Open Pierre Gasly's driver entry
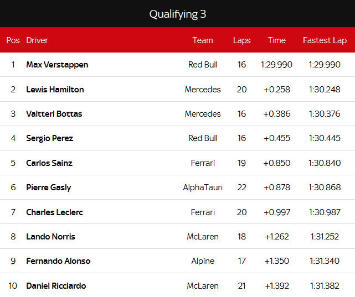Screen dimensions: 355x297 click(x=49, y=187)
